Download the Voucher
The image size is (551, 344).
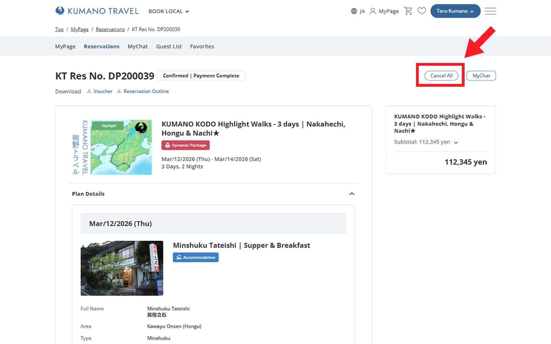tap(100, 91)
